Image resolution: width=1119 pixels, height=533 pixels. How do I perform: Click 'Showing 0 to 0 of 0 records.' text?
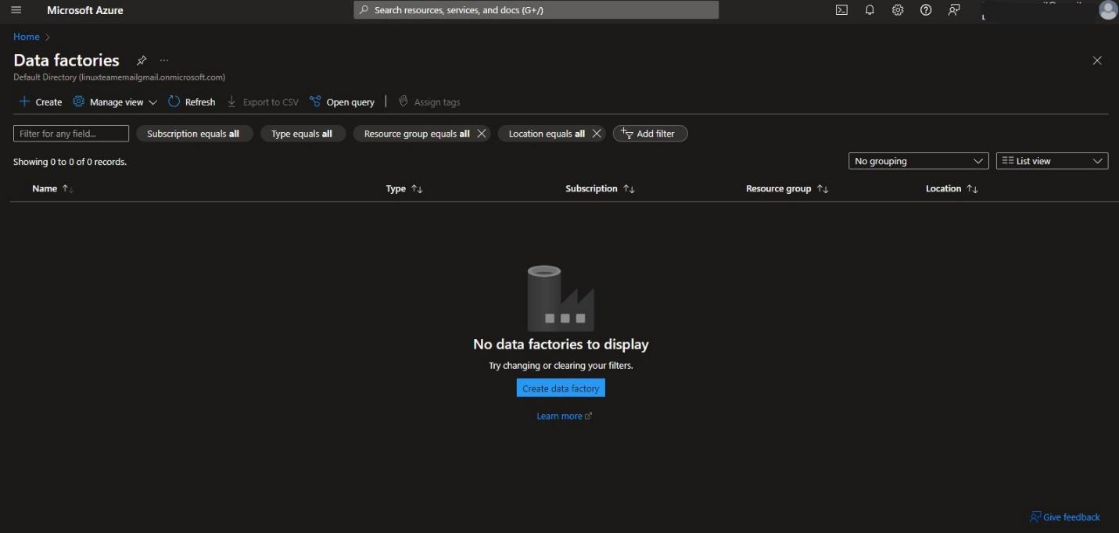[x=70, y=162]
